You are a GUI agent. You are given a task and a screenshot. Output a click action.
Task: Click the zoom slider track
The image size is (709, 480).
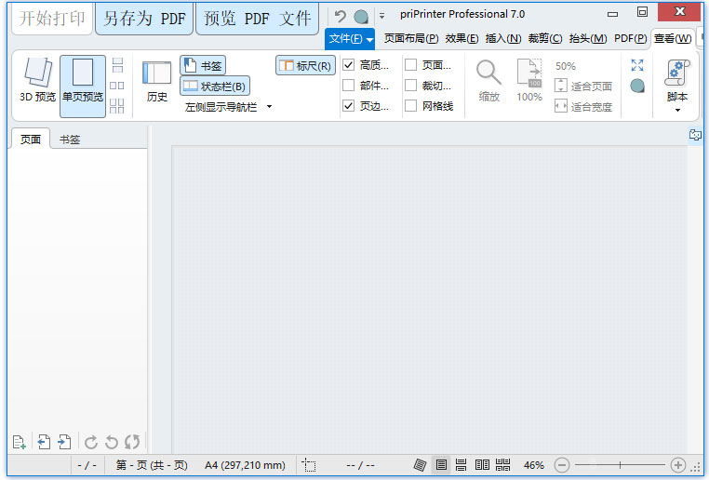point(620,464)
